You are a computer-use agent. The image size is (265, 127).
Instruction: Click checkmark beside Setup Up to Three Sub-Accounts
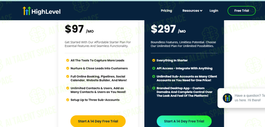(68, 100)
